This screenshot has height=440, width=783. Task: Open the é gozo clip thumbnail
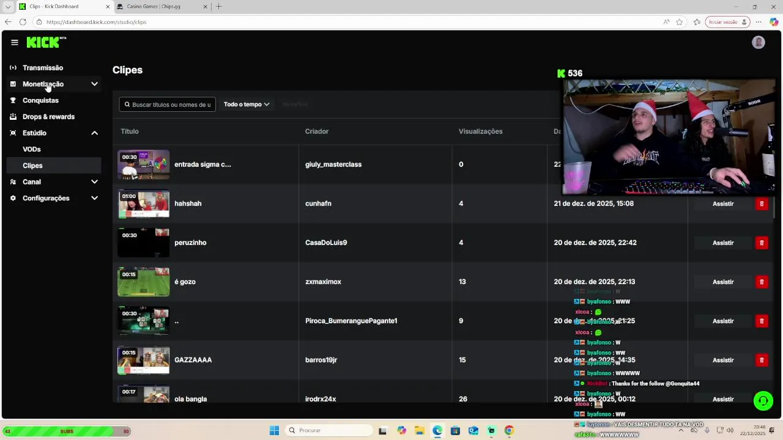[143, 282]
